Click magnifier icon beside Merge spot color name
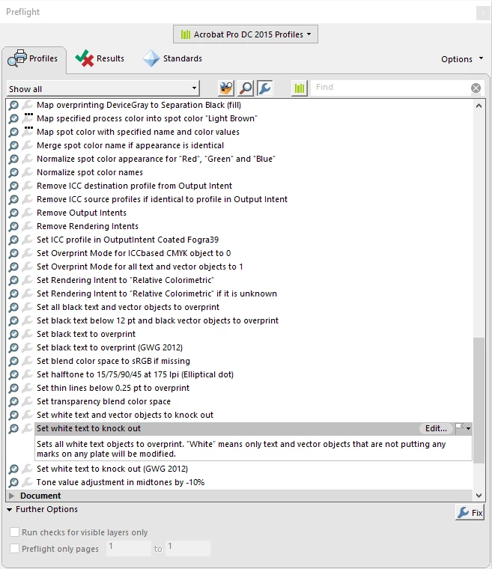The height and width of the screenshot is (569, 492). [13, 145]
